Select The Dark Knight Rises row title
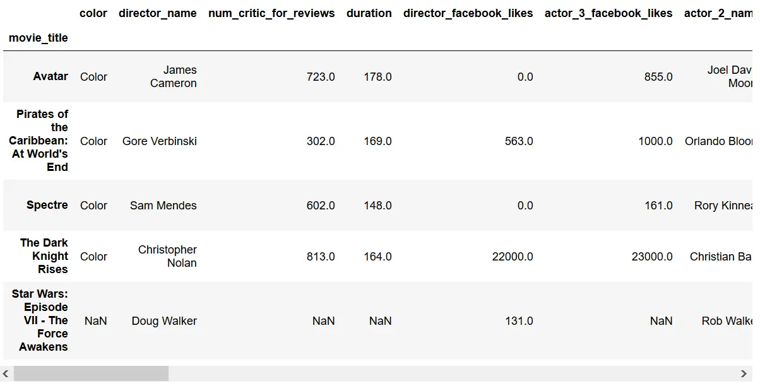 (x=44, y=256)
